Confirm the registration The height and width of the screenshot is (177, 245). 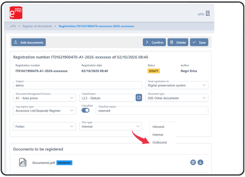point(154,42)
